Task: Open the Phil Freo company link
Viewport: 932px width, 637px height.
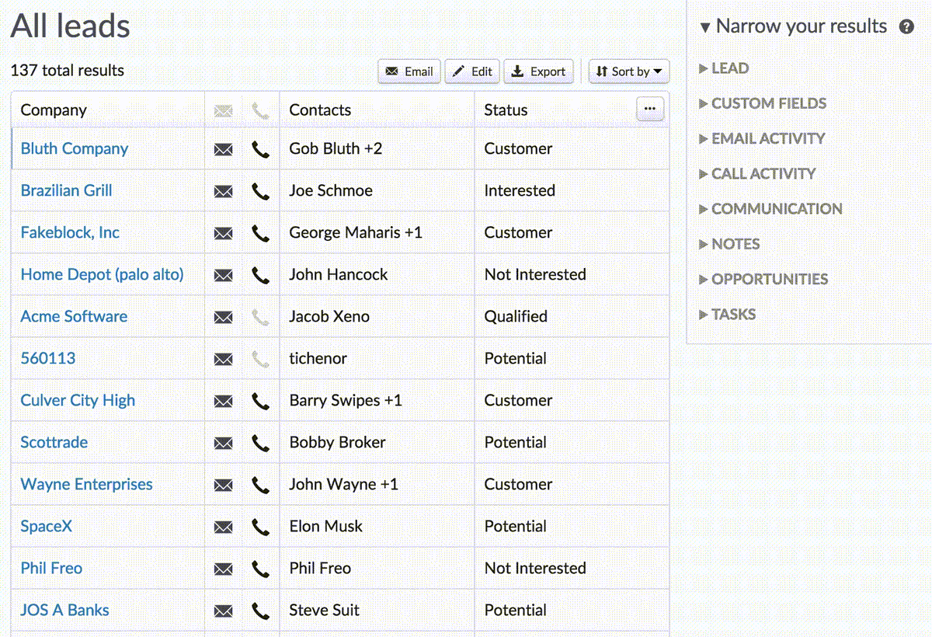Action: click(x=51, y=568)
